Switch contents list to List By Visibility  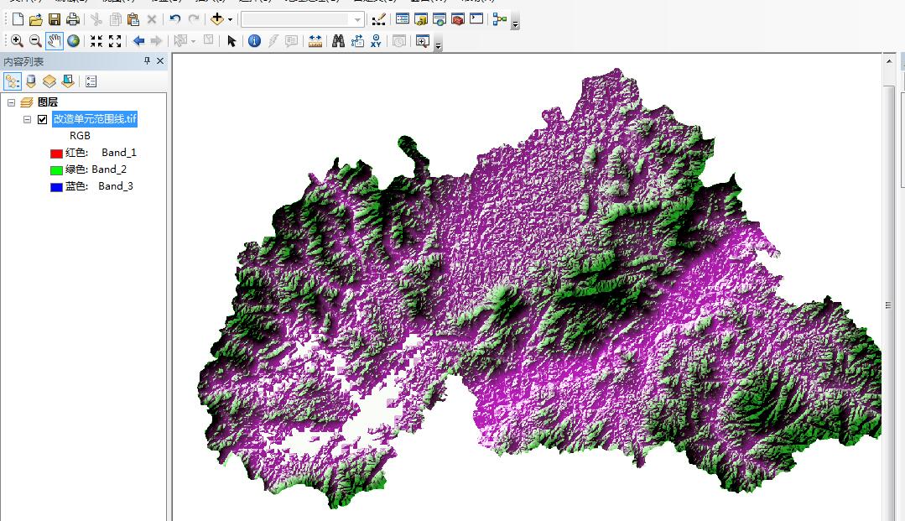tap(49, 81)
